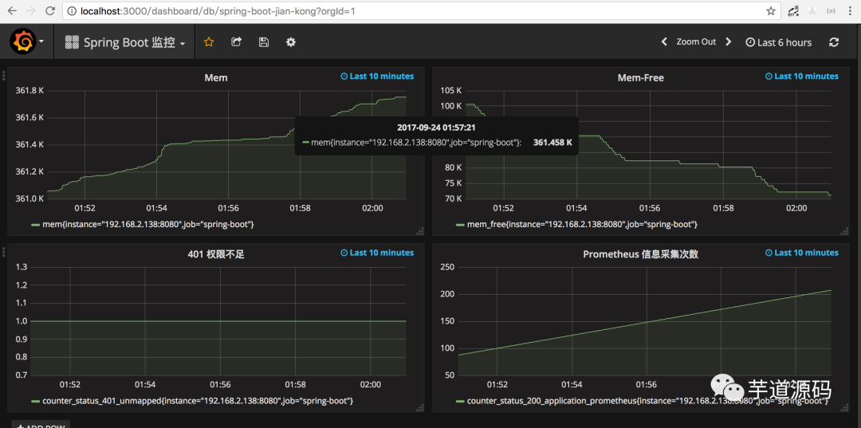
Task: Click Last 10 minutes on Mem-Free panel
Action: [x=802, y=77]
